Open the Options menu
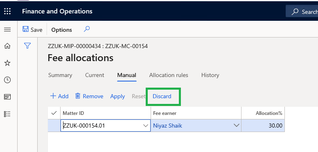This screenshot has width=318, height=152. click(x=61, y=30)
